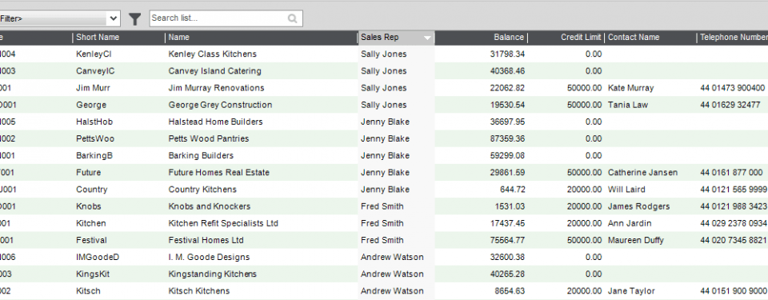768x300 pixels.
Task: Click short name CanveyIC
Action: 95,71
